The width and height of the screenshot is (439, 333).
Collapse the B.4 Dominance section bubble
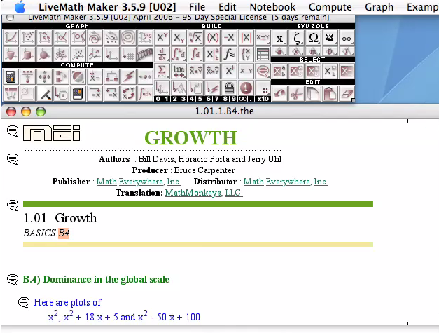tap(12, 280)
